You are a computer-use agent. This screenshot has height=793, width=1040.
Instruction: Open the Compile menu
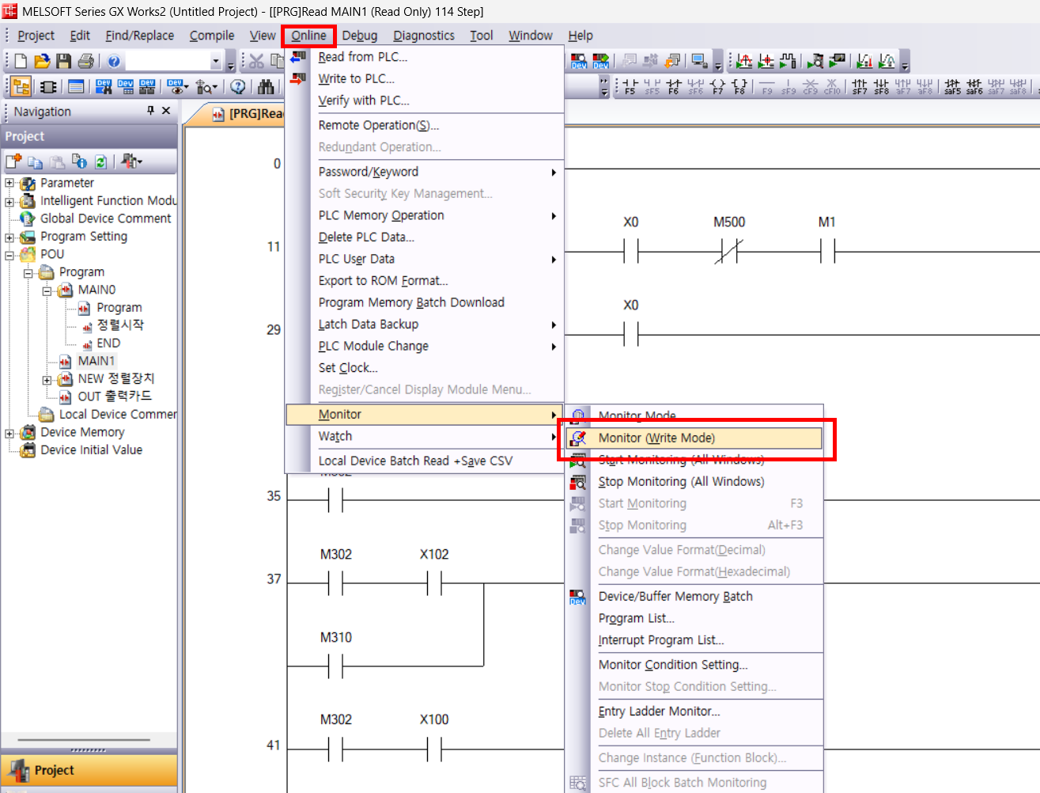coord(212,36)
